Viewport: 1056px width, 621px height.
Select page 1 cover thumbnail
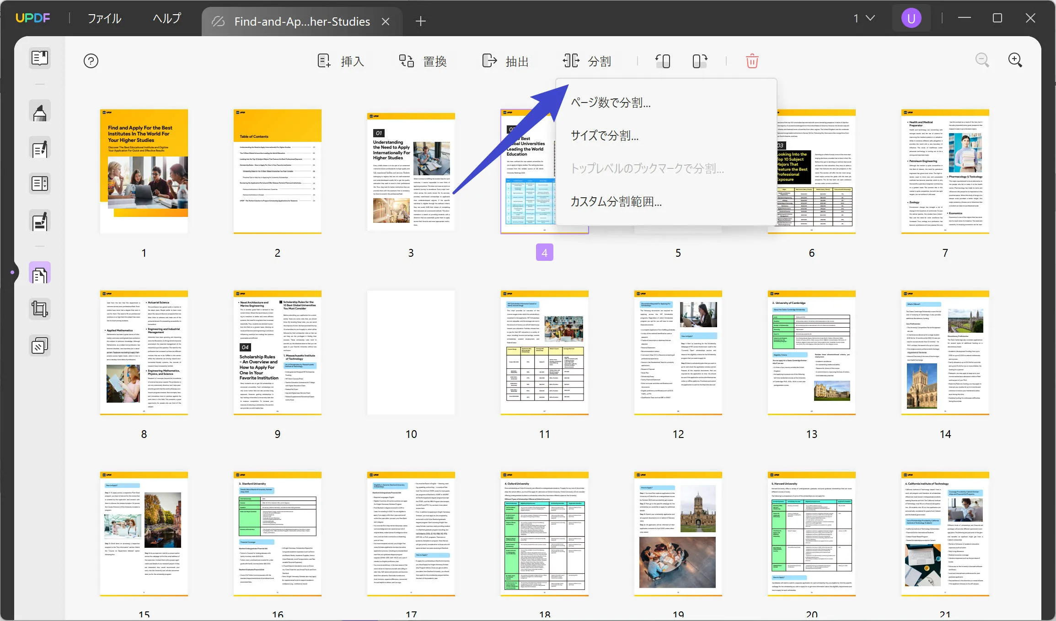pyautogui.click(x=144, y=171)
